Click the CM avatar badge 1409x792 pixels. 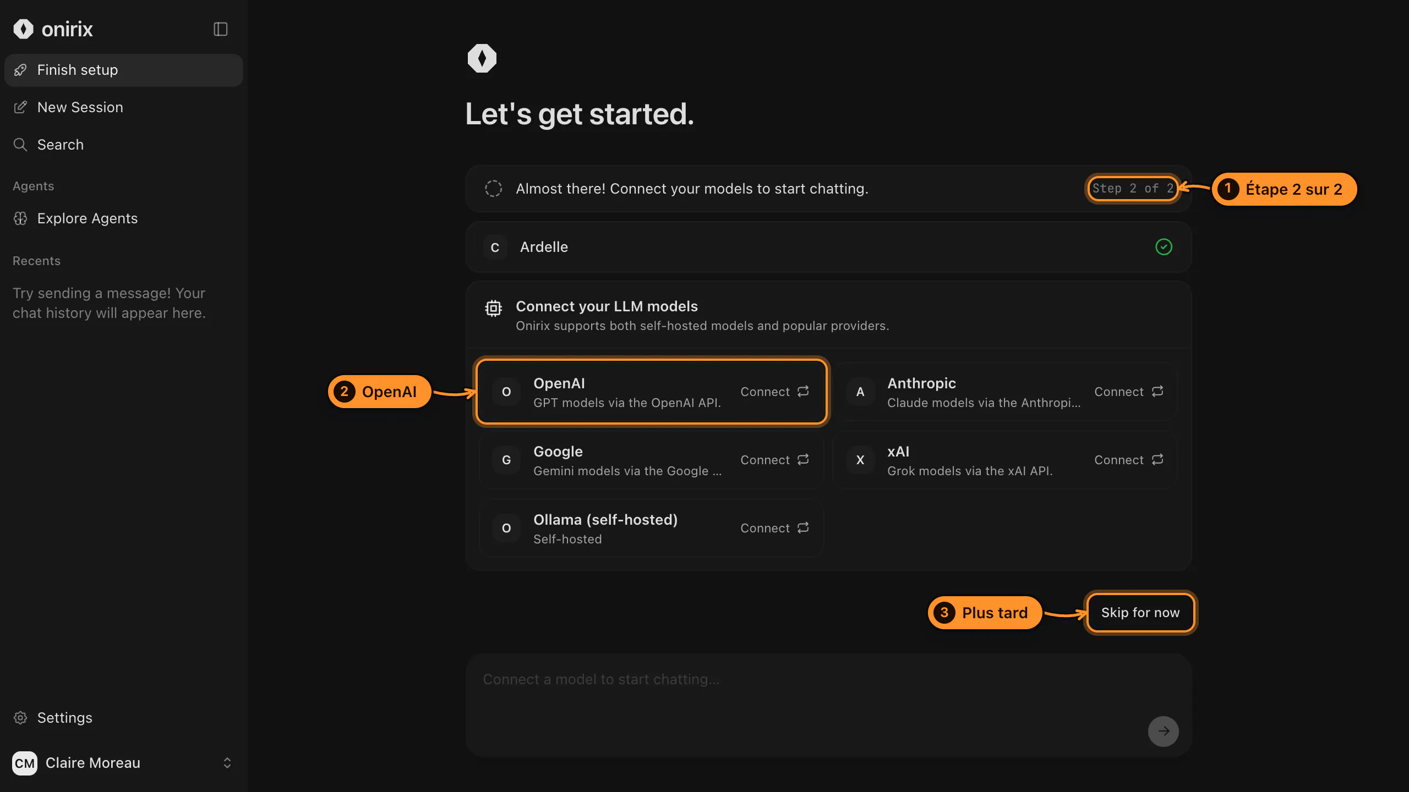coord(25,763)
